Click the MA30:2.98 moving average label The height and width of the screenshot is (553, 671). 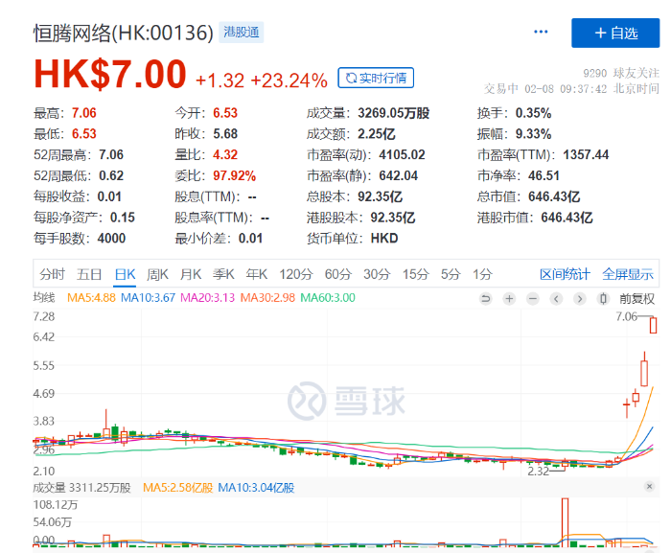pos(267,297)
